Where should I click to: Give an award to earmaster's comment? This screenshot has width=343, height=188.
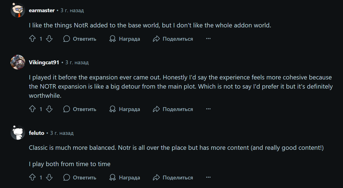click(124, 39)
